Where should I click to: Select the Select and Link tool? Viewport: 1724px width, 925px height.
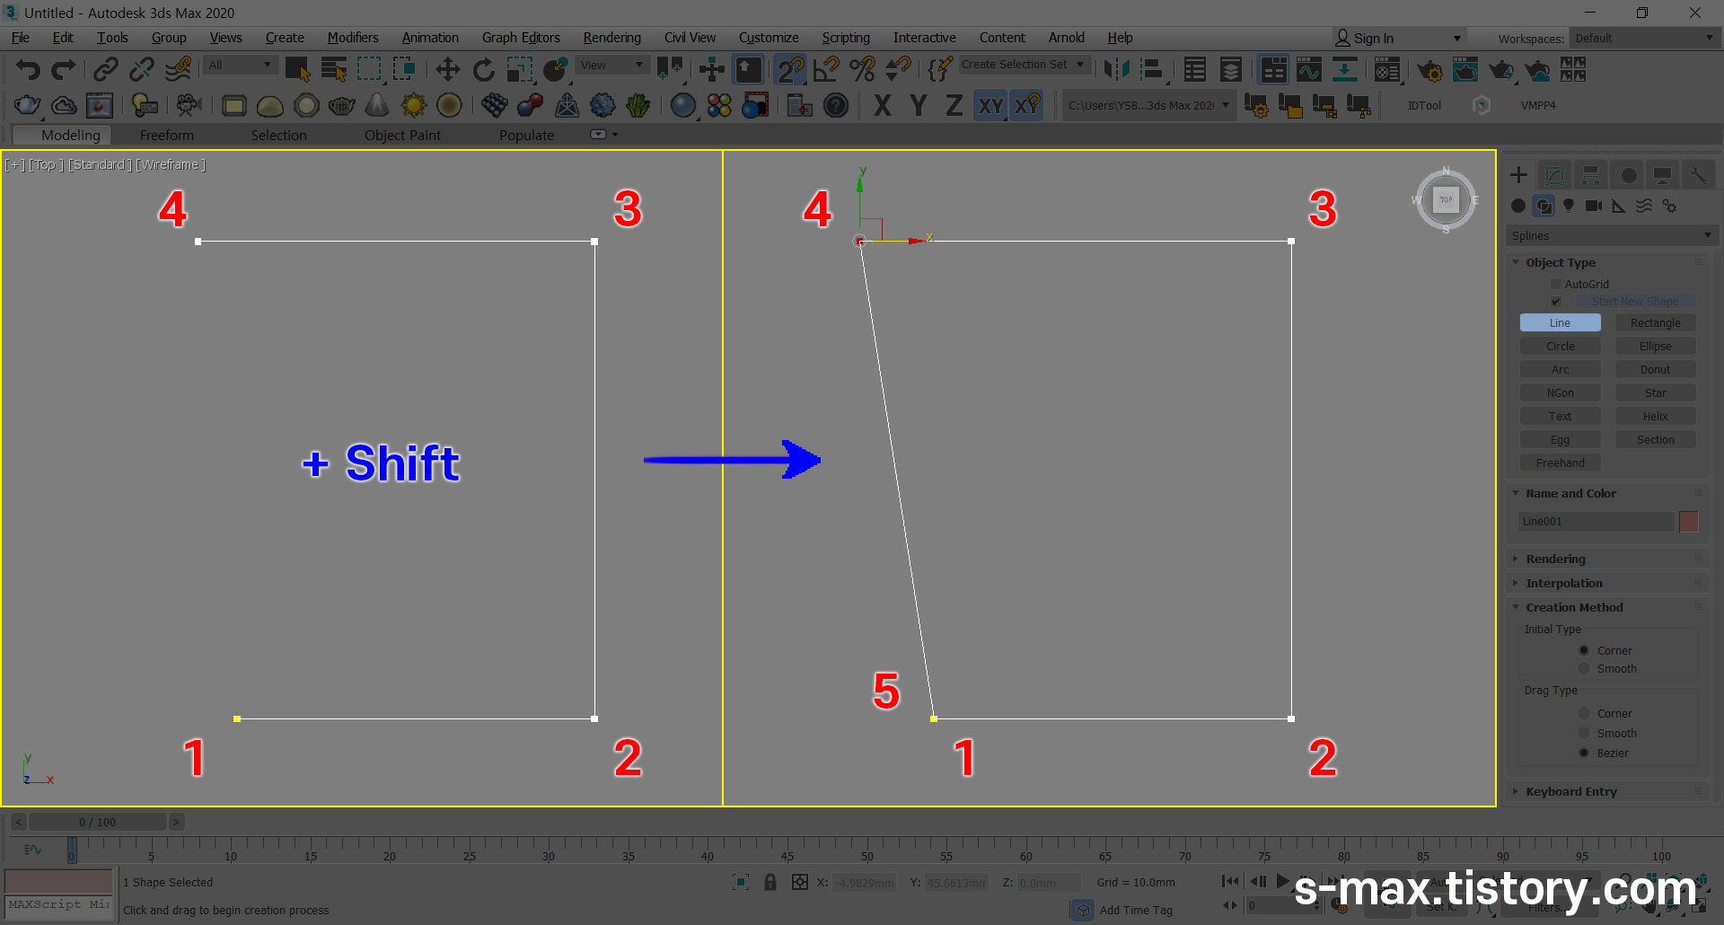[x=106, y=69]
